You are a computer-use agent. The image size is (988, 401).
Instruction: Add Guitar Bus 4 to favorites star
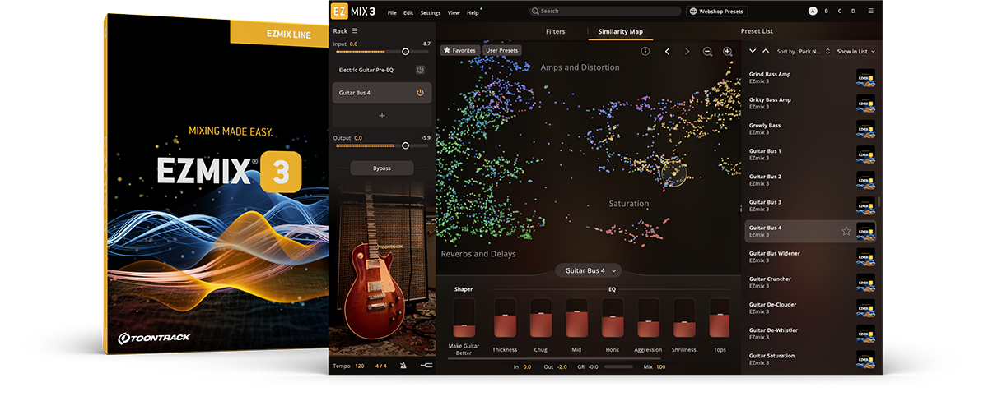(846, 231)
